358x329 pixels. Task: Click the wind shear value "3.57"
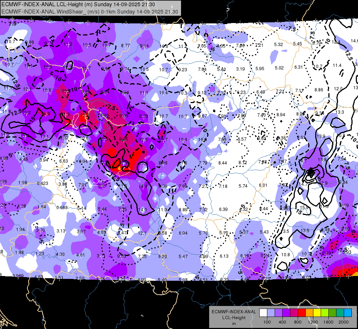point(81,231)
